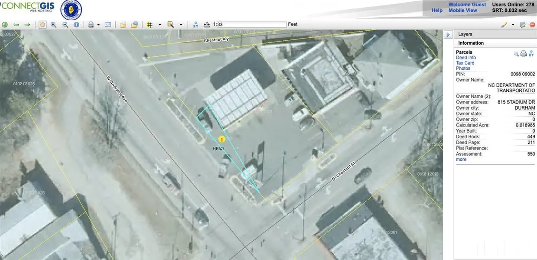Open print dropdown arrow in toolbar
This screenshot has width=537, height=260.
pyautogui.click(x=99, y=25)
